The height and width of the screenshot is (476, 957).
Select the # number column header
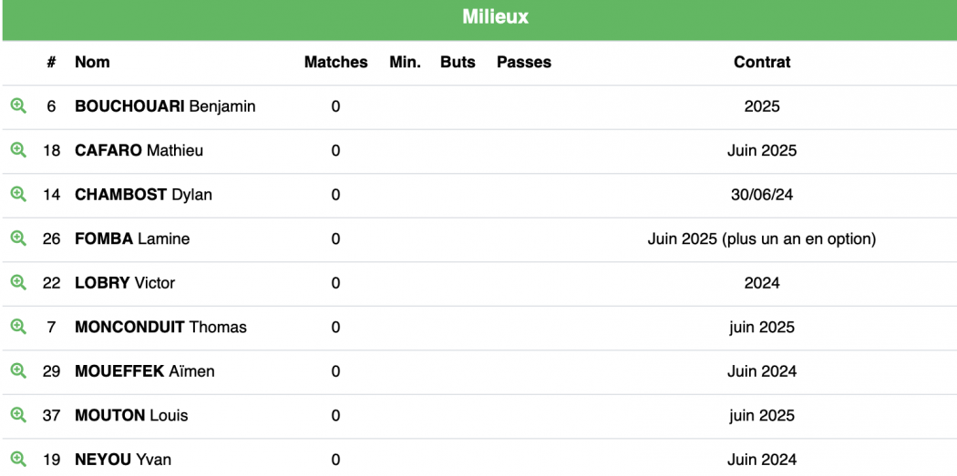pos(51,62)
